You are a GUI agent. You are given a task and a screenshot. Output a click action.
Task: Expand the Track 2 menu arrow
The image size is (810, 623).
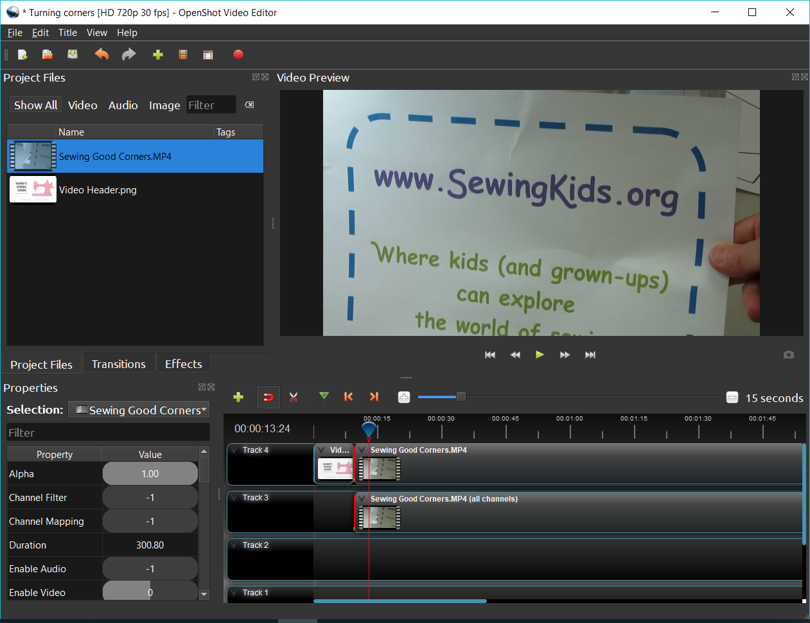pyautogui.click(x=234, y=545)
